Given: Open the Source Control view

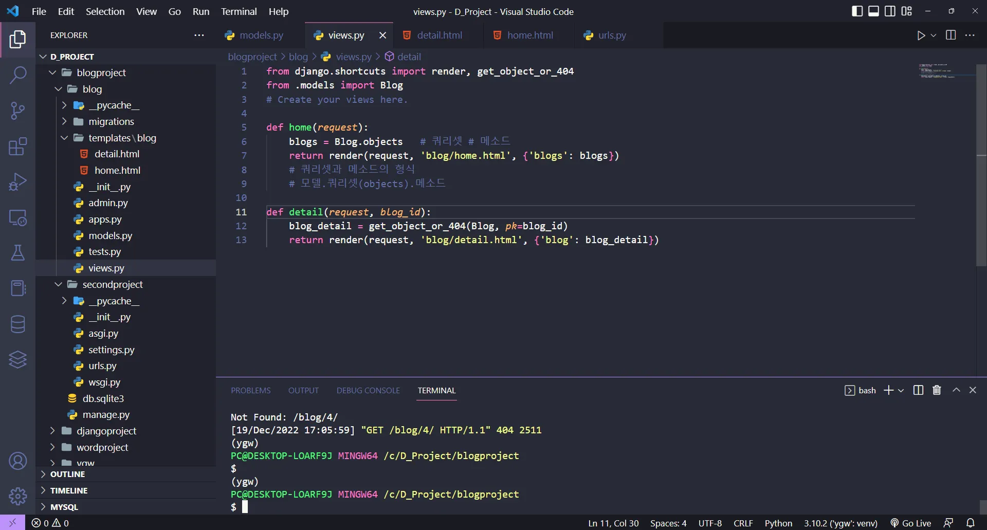Looking at the screenshot, I should pos(17,111).
